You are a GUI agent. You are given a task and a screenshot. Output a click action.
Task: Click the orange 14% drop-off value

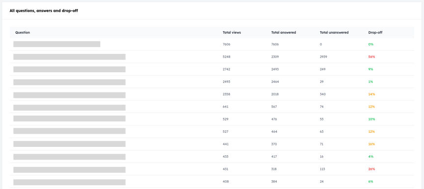pyautogui.click(x=371, y=94)
